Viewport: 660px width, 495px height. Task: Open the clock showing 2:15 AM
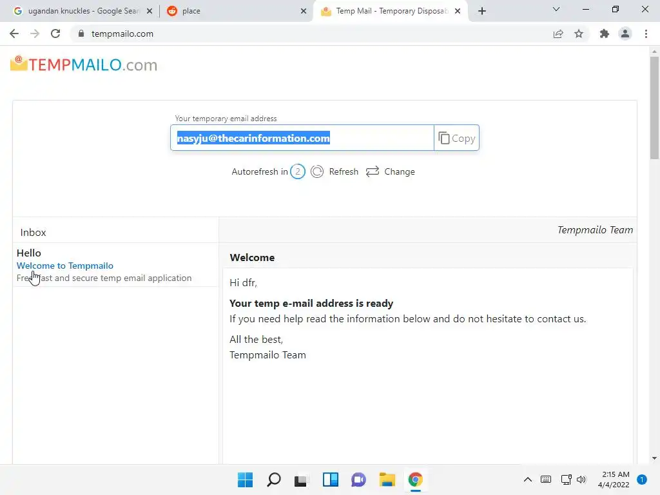click(x=614, y=480)
